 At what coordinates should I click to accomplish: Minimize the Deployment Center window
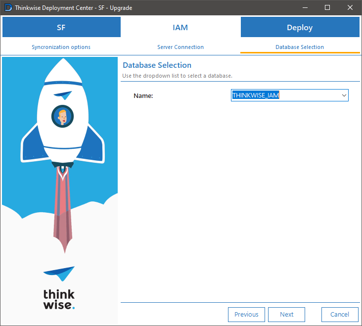click(x=305, y=7)
